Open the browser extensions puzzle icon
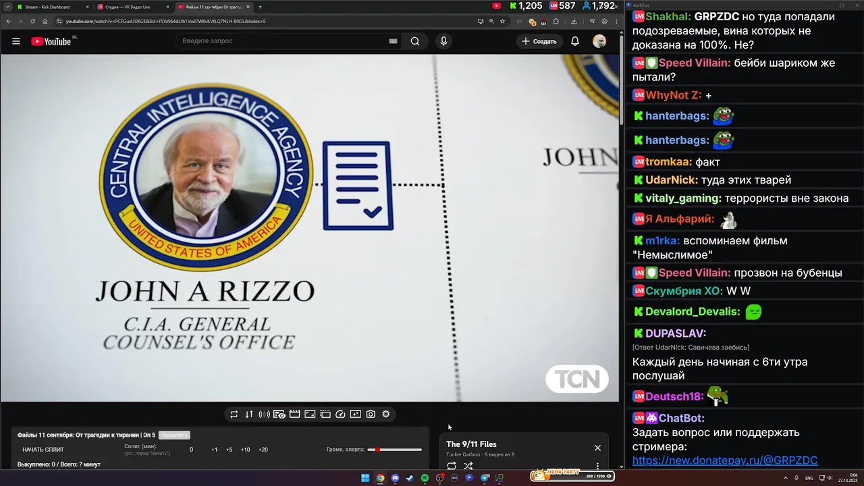This screenshot has width=864, height=486. pos(556,21)
